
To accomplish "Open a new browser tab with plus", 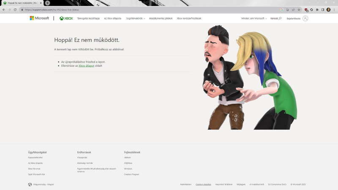I will pos(47,3).
